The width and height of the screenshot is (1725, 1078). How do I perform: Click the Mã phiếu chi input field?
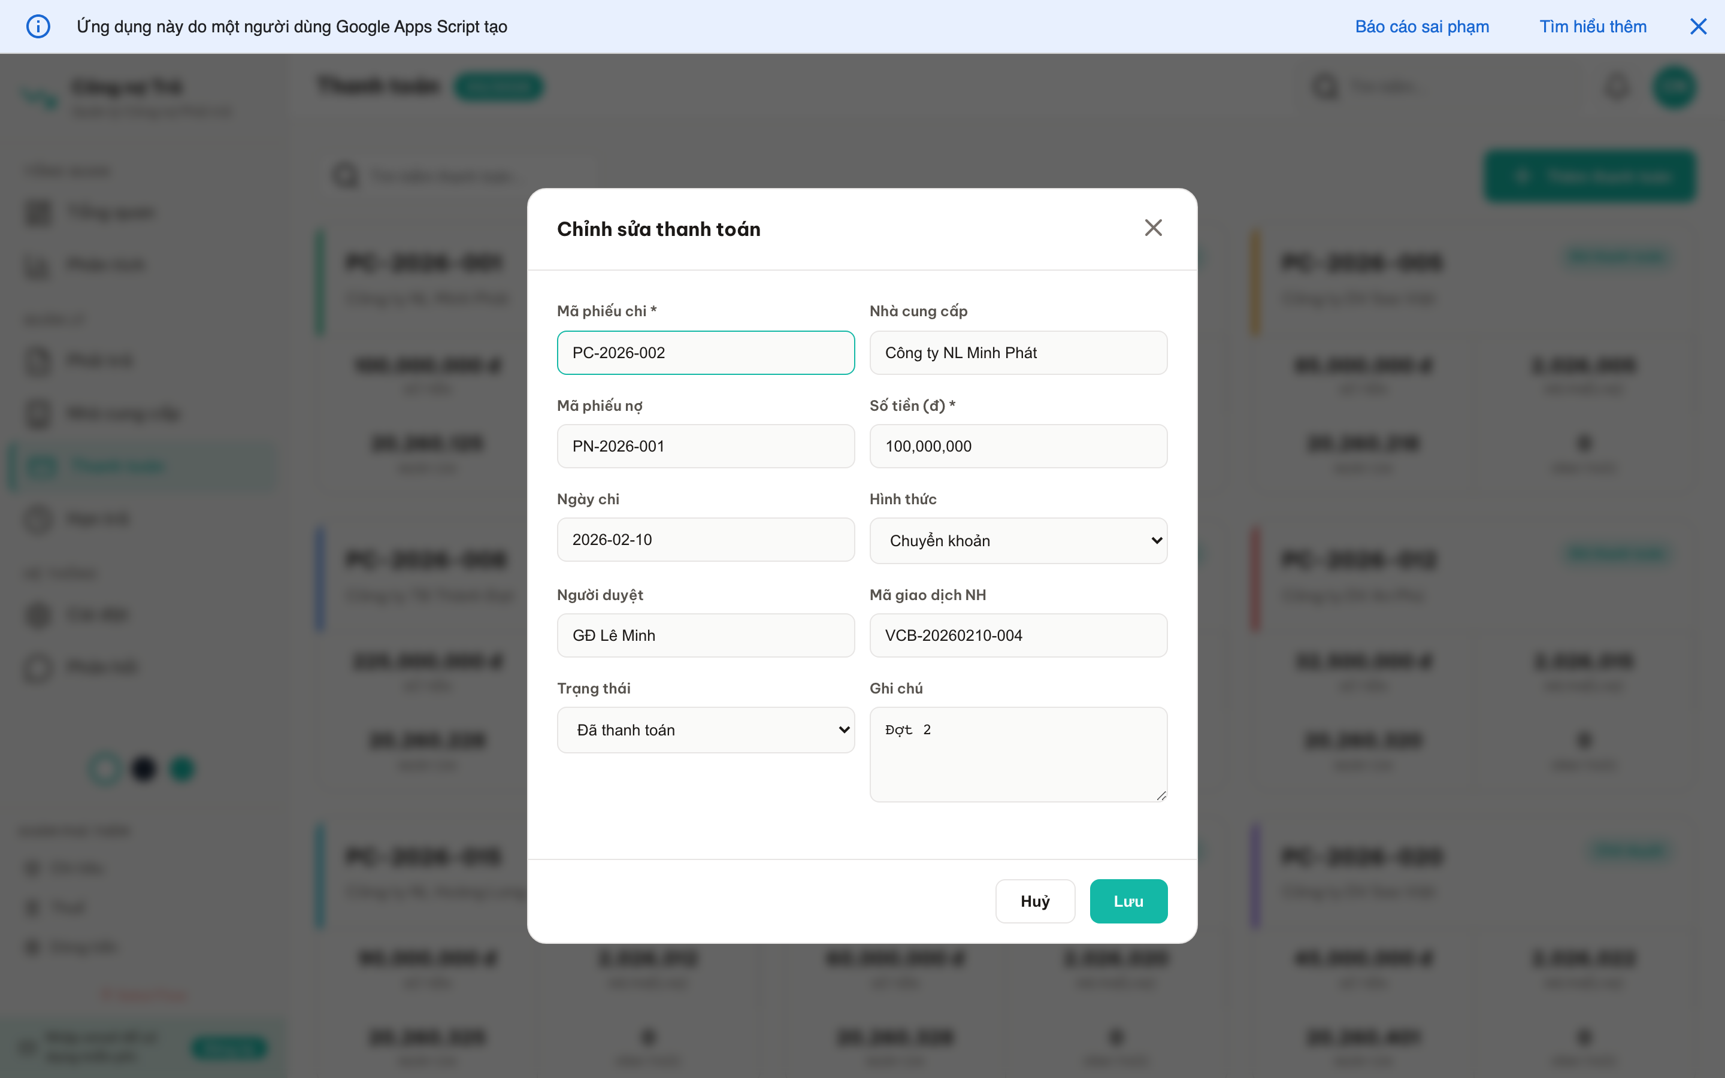coord(705,352)
